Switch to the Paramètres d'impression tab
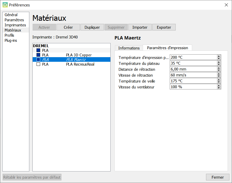 click(x=167, y=48)
